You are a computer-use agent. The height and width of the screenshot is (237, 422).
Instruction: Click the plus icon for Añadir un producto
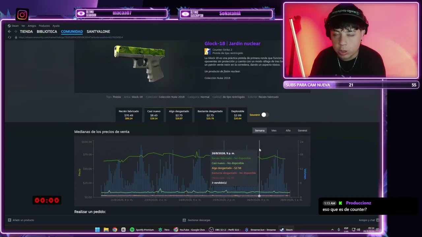click(x=10, y=220)
